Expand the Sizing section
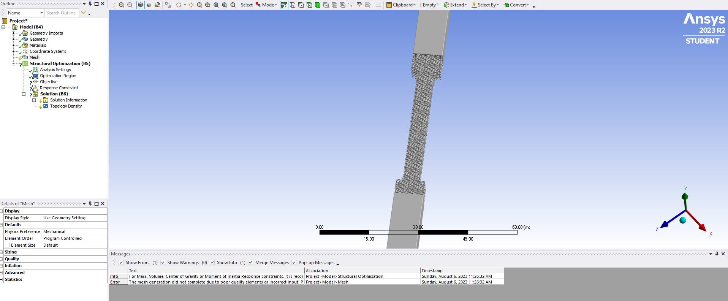 [2, 252]
